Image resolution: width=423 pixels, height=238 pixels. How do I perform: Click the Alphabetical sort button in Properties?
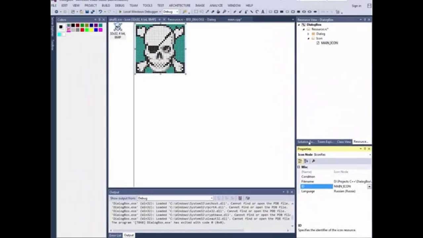click(306, 161)
